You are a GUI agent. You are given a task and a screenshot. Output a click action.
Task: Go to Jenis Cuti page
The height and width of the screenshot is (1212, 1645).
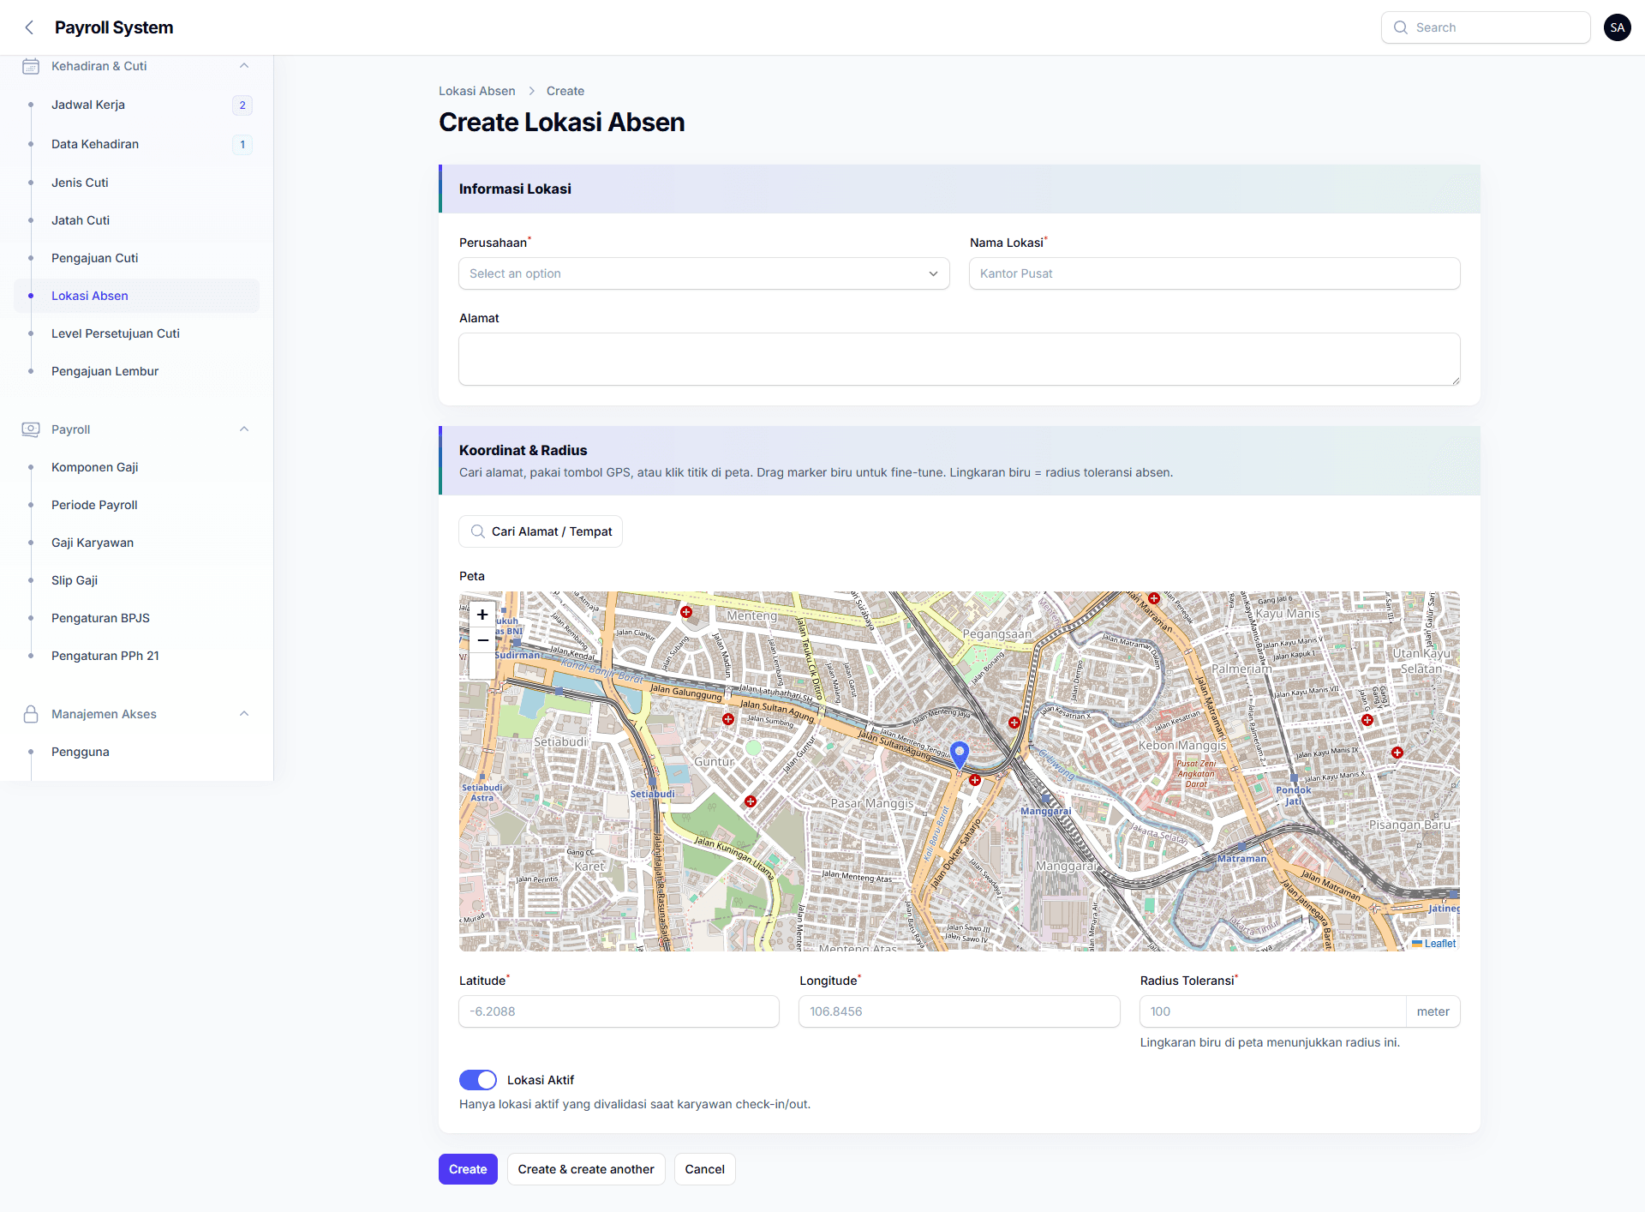tap(137, 183)
